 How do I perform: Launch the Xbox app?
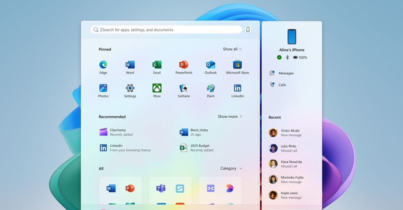point(157,88)
